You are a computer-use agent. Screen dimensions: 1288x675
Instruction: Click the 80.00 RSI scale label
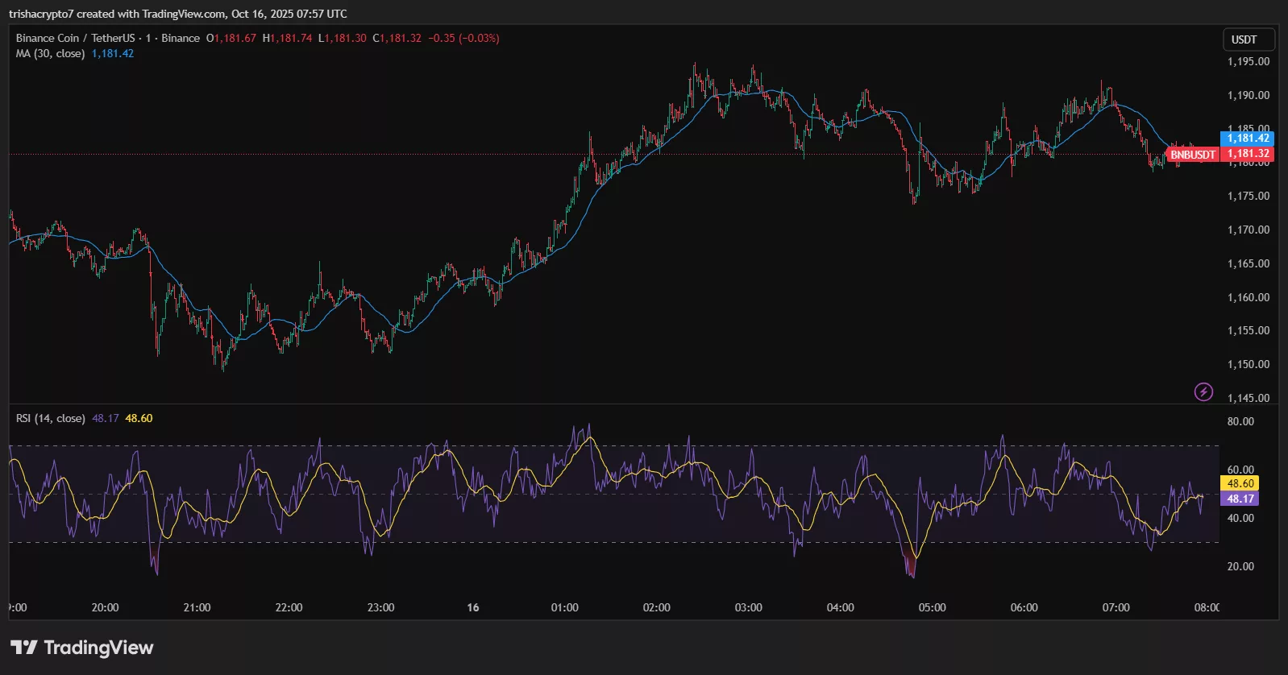1240,421
